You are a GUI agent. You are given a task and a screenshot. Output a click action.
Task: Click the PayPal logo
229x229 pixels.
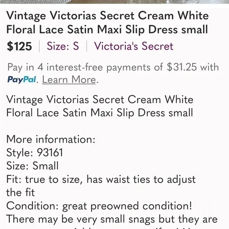click(x=22, y=80)
